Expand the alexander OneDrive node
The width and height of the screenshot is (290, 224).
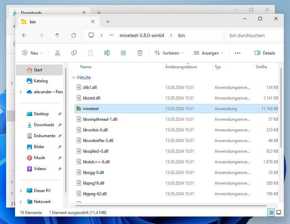pos(21,92)
